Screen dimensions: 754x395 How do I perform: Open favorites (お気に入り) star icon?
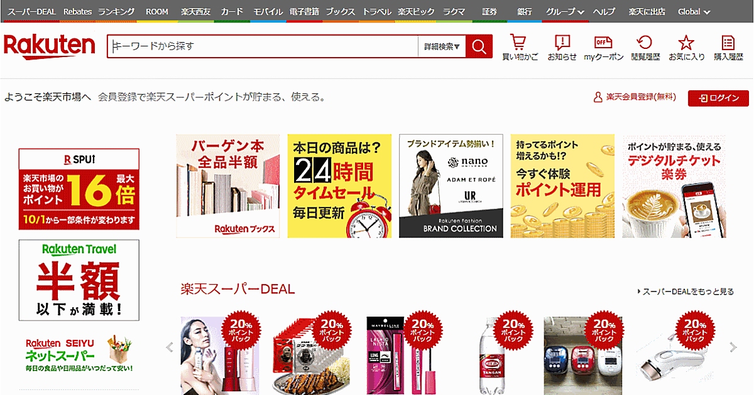point(686,47)
